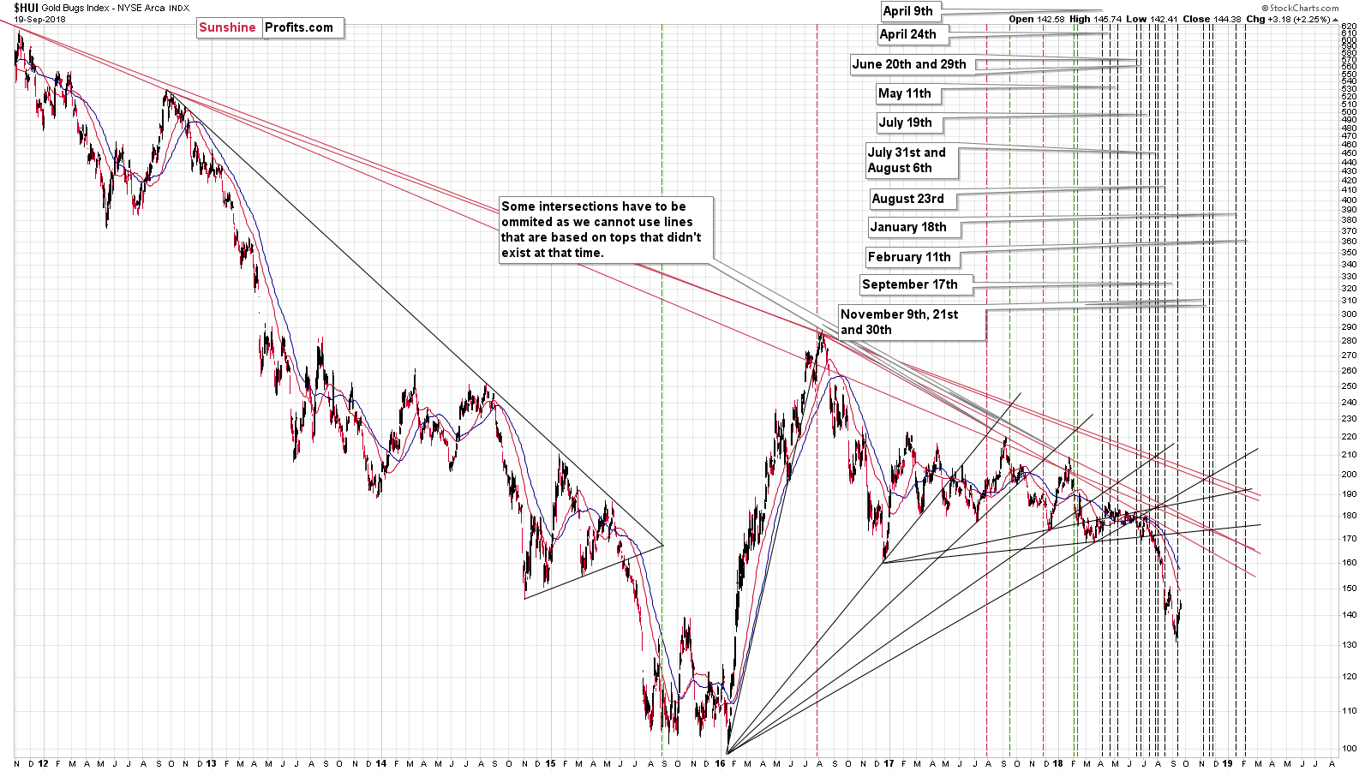
Task: Select the July 19th label
Action: pyautogui.click(x=909, y=123)
